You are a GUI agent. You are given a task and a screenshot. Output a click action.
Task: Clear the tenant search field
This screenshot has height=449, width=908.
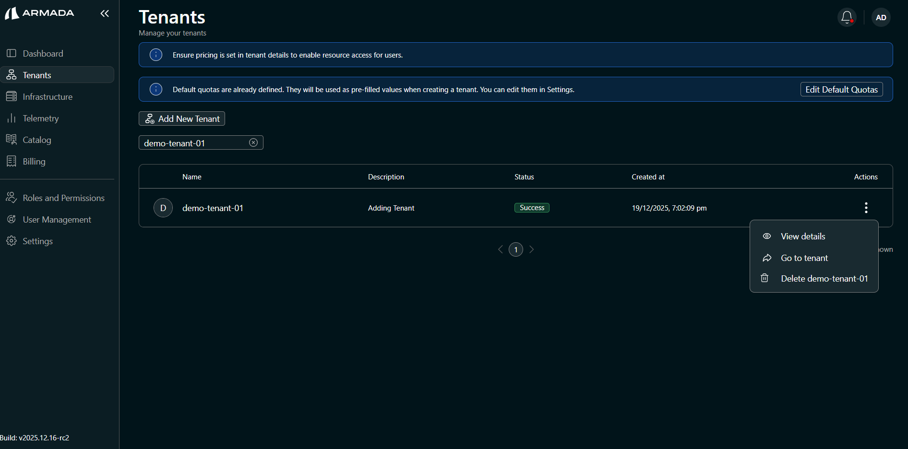coord(253,142)
